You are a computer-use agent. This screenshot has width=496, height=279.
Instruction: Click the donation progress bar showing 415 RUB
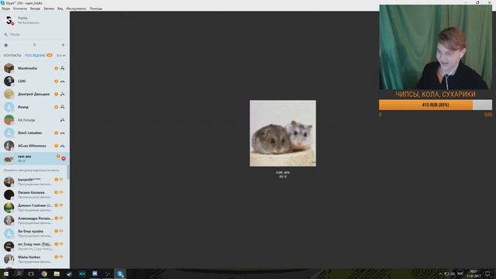(436, 105)
